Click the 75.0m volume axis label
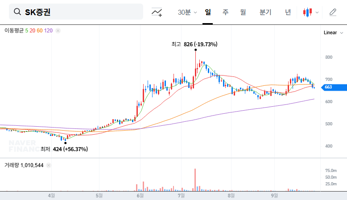 click(x=331, y=171)
